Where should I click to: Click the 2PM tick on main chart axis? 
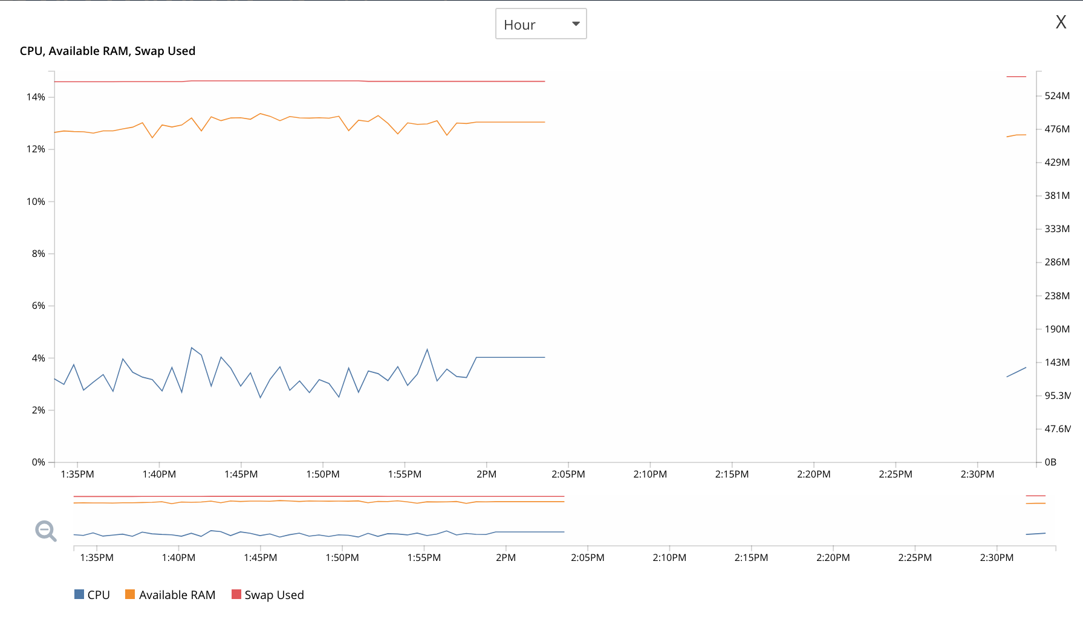click(486, 474)
